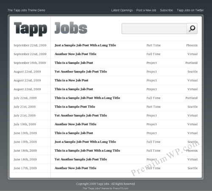This screenshot has height=191, width=212.
Task: Open Tapp Jobs on Twitter link
Action: pos(190,10)
